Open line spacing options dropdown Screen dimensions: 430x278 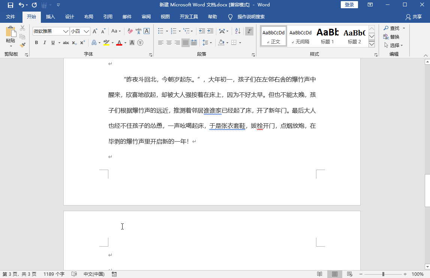[x=211, y=43]
